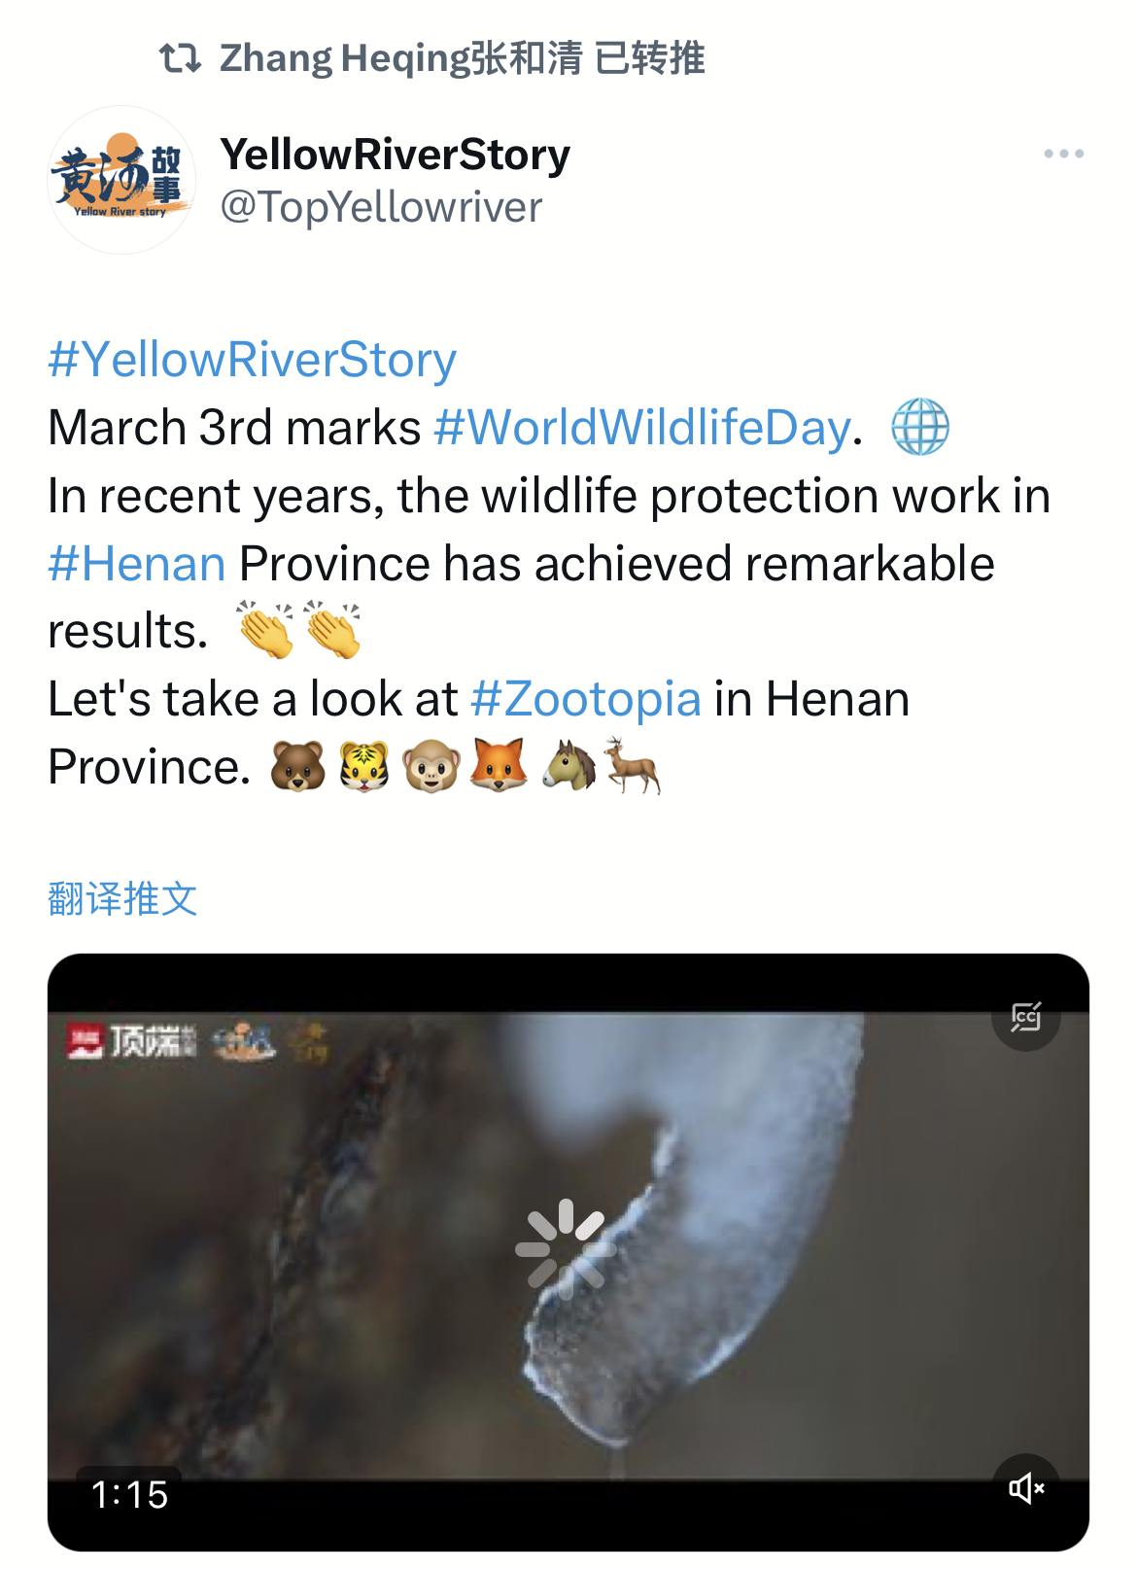Click the 顶端 watermark logo on the video
This screenshot has width=1137, height=1569.
pyautogui.click(x=132, y=1041)
